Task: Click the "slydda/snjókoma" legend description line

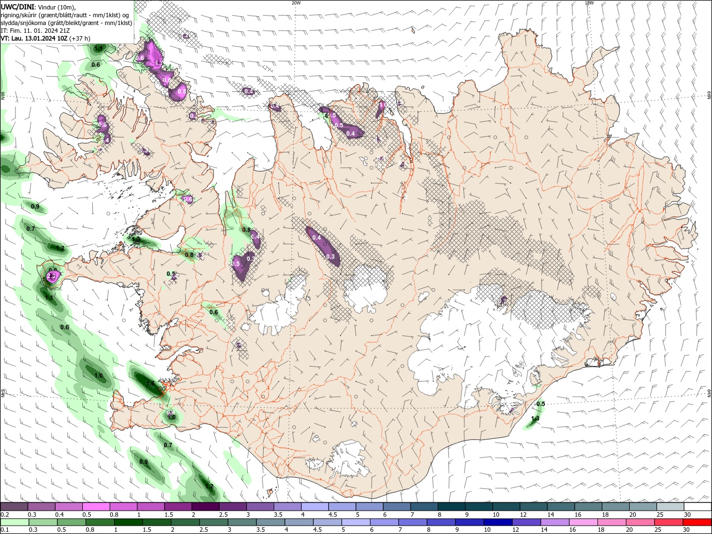Action: pos(66,22)
